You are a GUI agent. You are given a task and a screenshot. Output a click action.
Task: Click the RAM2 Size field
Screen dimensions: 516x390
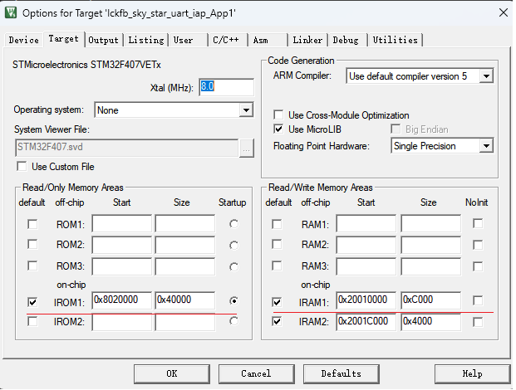[430, 245]
